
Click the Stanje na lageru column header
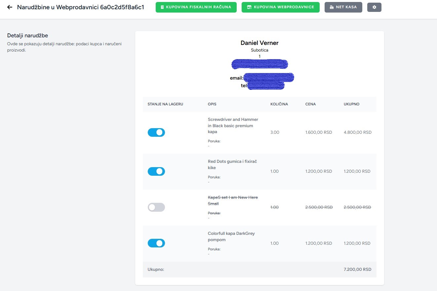(x=165, y=104)
